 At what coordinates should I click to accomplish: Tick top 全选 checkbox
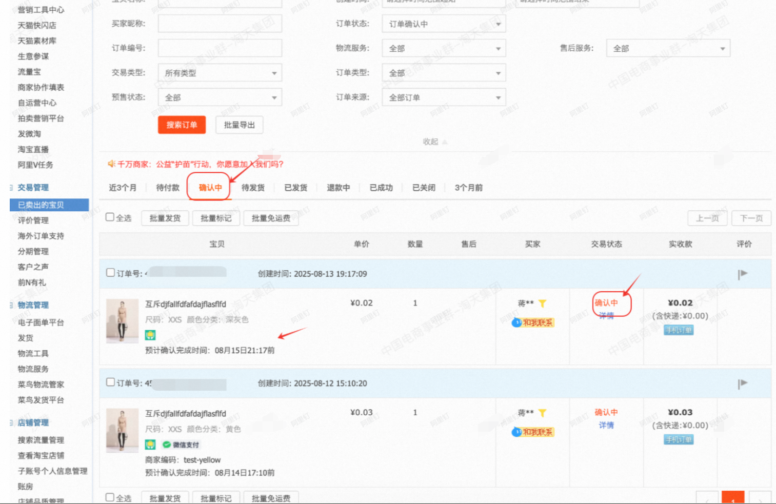pos(110,217)
